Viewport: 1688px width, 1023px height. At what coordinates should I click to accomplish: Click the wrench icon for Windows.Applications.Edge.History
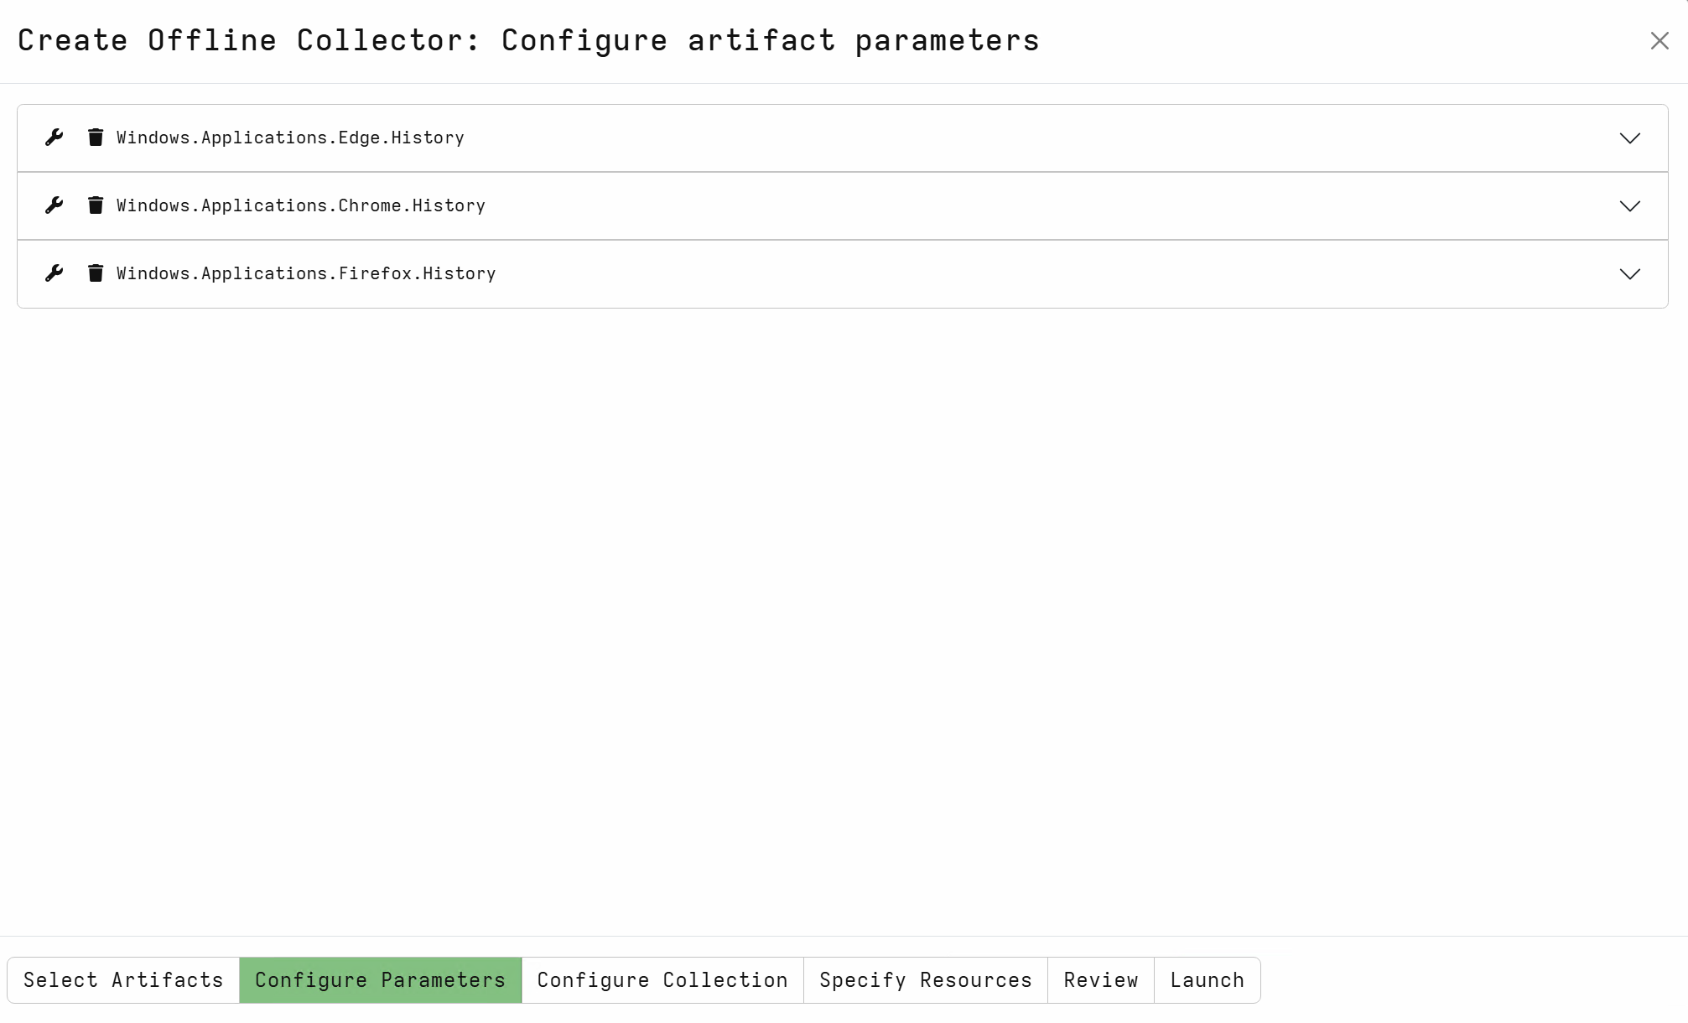click(55, 138)
